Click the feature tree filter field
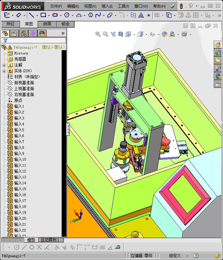Screen dimensions: 223x260 click(34, 40)
